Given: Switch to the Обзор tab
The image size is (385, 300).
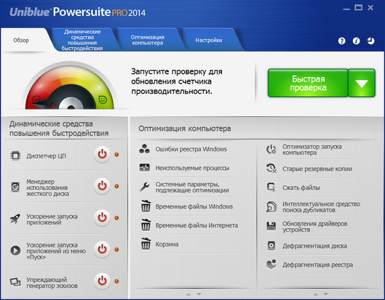Looking at the screenshot, I should [x=24, y=40].
